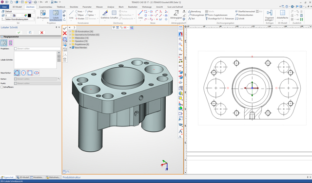Cancel Lokaler Schnitt with red X
The image size is (312, 183).
click(x=42, y=33)
